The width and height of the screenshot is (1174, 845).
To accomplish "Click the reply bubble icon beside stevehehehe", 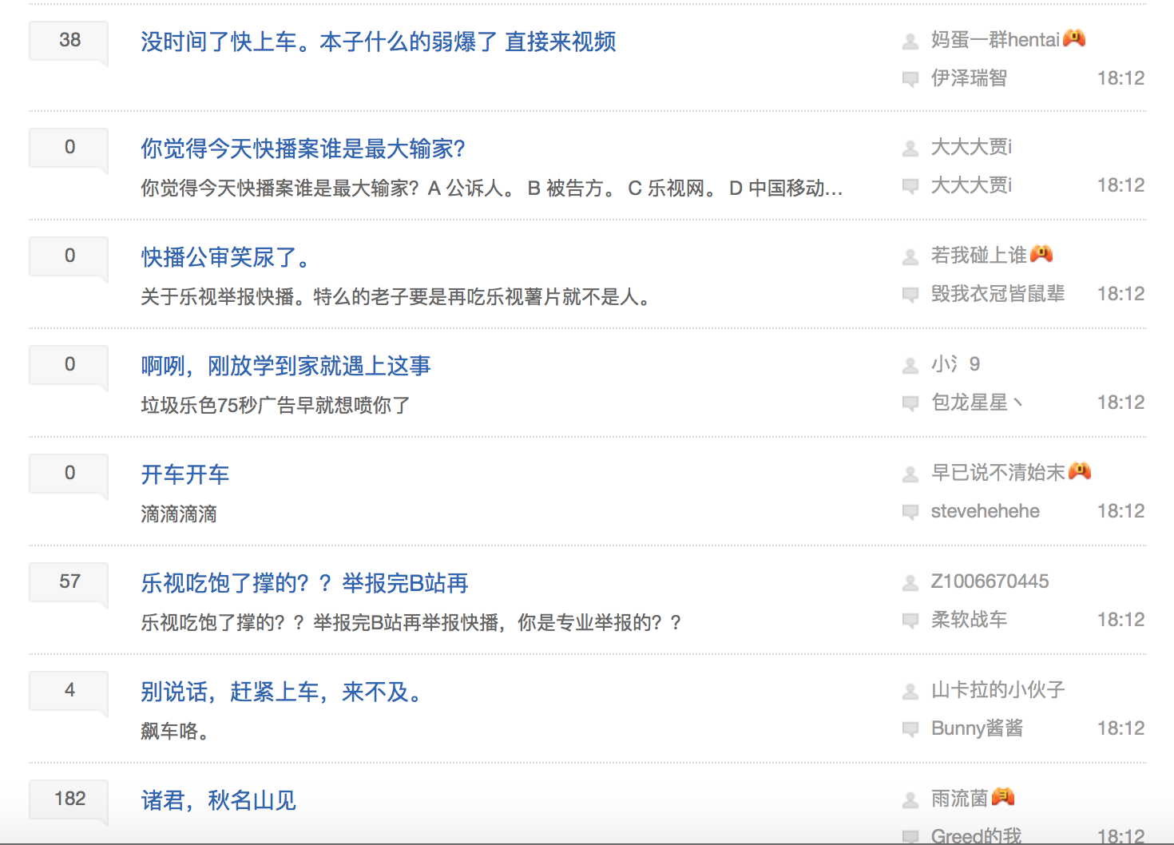I will pyautogui.click(x=910, y=512).
